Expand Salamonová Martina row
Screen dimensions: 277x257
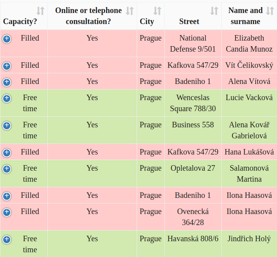point(7,169)
